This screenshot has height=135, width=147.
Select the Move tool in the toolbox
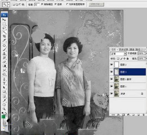4,20
